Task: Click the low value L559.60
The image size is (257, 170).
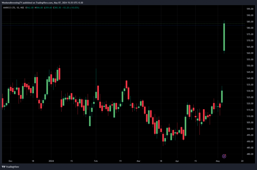Action: [48, 7]
